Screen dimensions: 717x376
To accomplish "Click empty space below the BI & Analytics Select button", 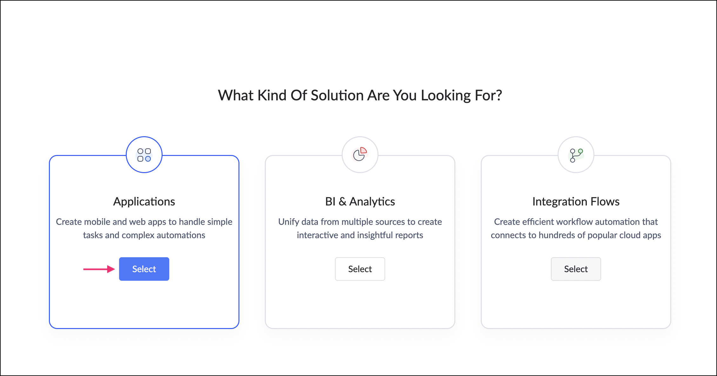I will (x=360, y=305).
